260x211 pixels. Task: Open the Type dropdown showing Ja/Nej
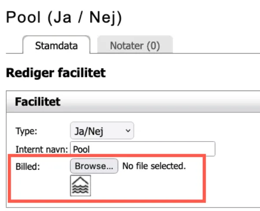click(102, 131)
